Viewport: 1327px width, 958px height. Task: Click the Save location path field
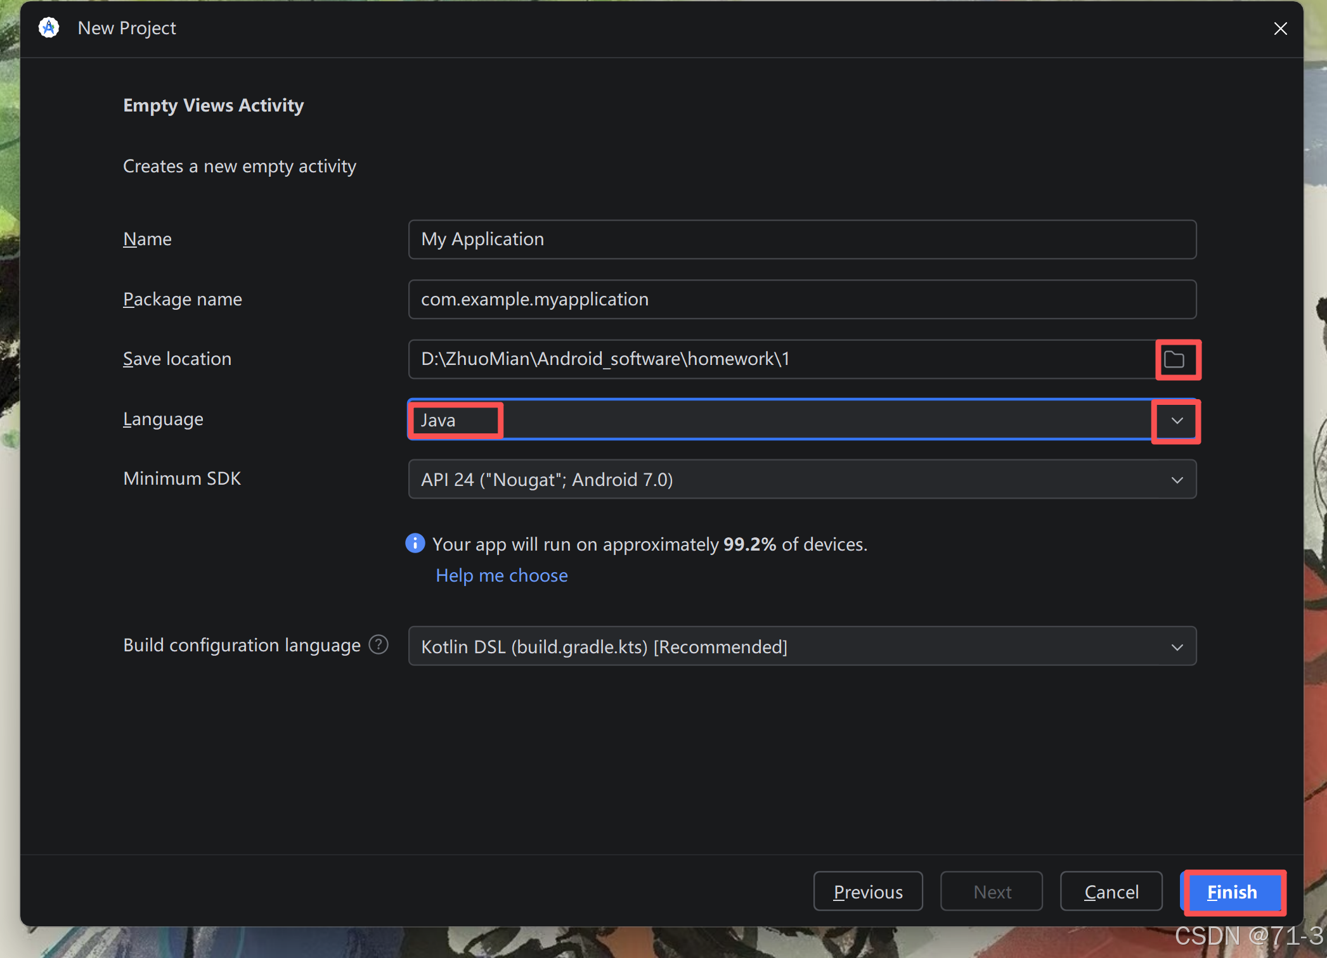[780, 359]
